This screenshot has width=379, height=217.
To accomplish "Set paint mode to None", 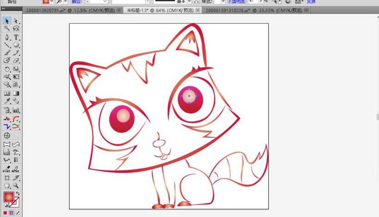I will click(18, 213).
